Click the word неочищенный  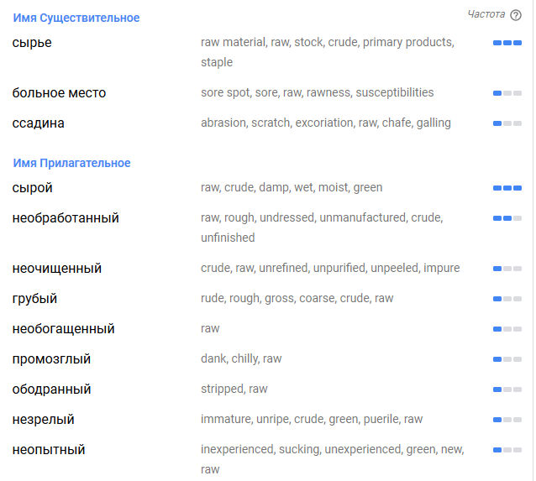point(57,269)
